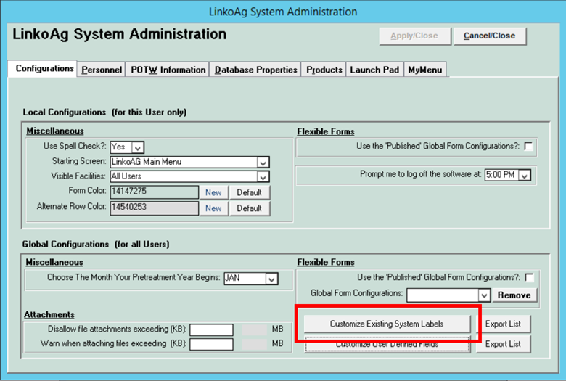The image size is (566, 381).
Task: Open the Personnel tab
Action: pos(102,70)
